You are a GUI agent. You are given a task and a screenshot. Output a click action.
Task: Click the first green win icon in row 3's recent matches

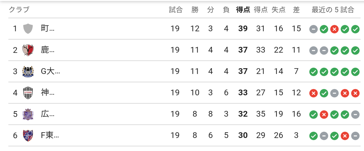[314, 72]
